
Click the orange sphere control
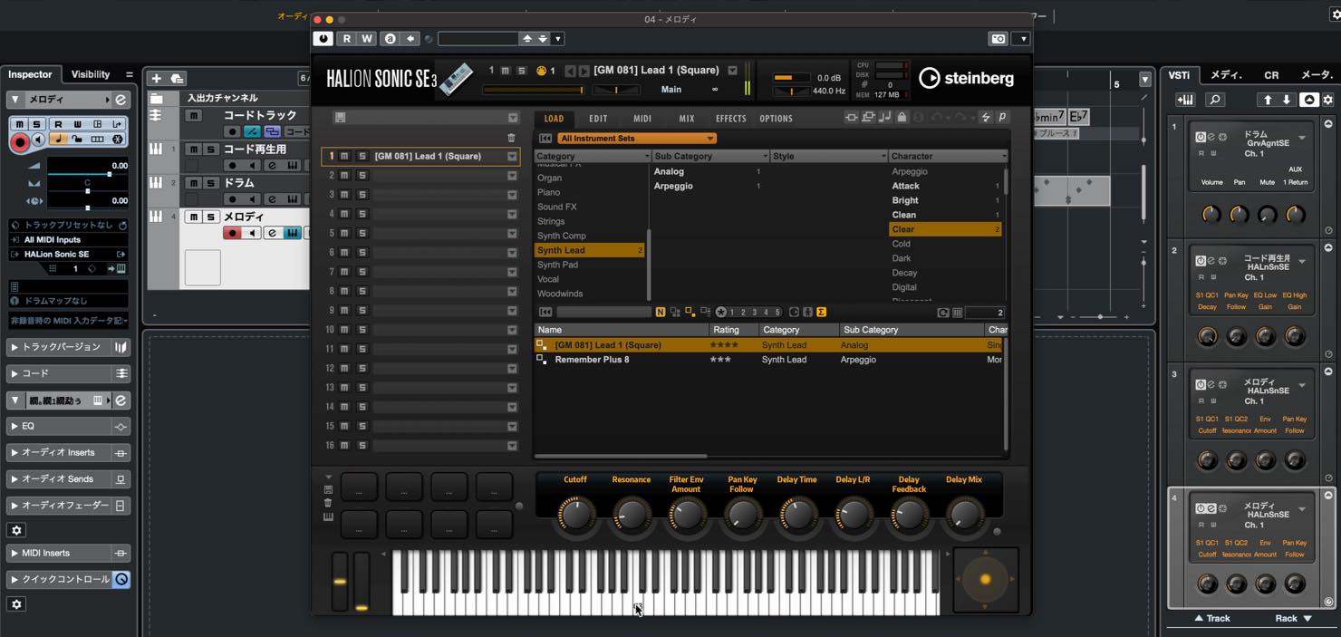click(986, 579)
